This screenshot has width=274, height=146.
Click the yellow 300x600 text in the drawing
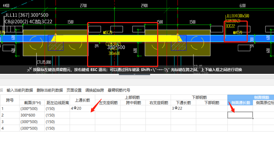coord(114,53)
